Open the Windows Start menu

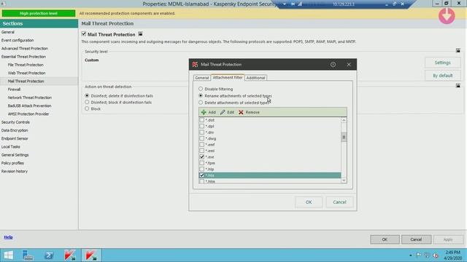pos(8,255)
